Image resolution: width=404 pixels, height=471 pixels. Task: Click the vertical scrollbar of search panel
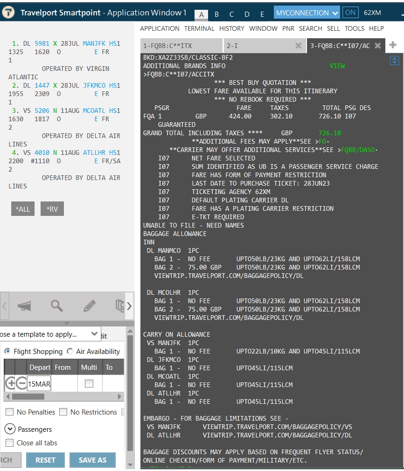[x=130, y=393]
